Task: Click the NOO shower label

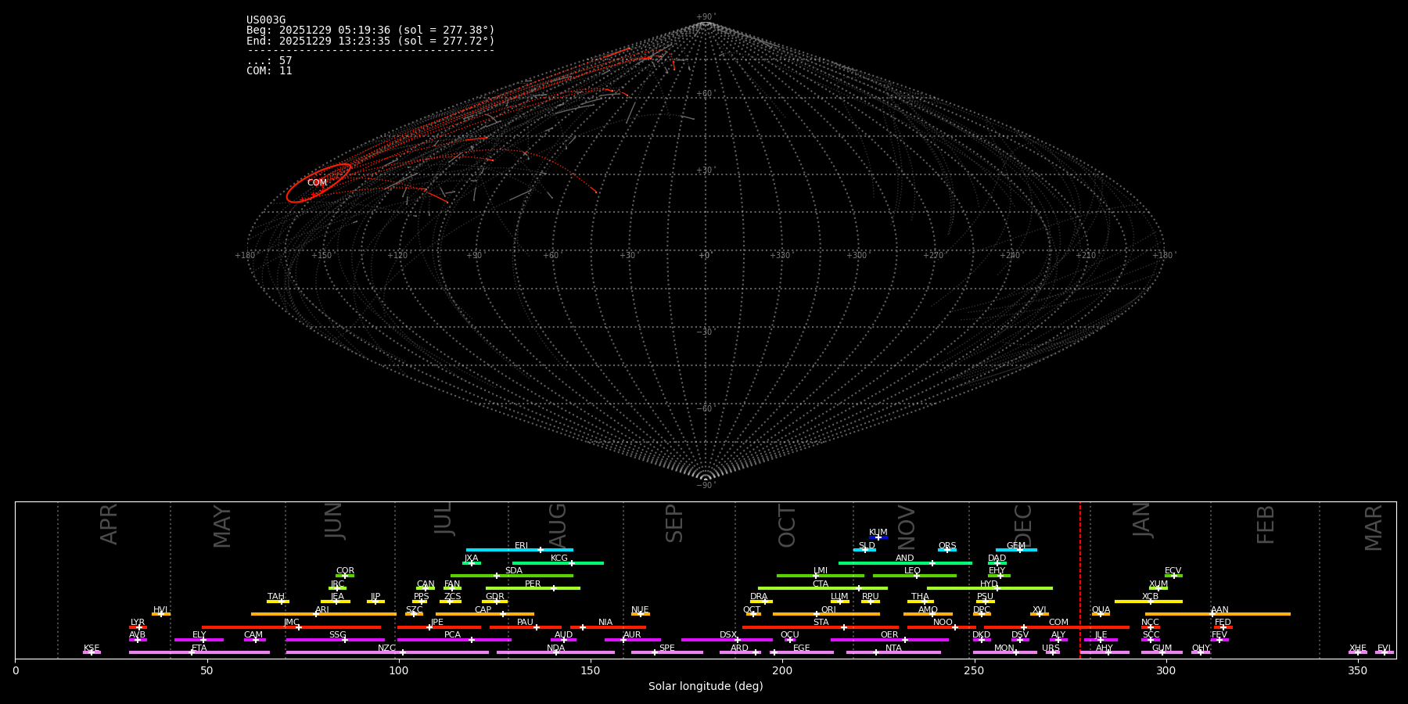Action: 943,623
